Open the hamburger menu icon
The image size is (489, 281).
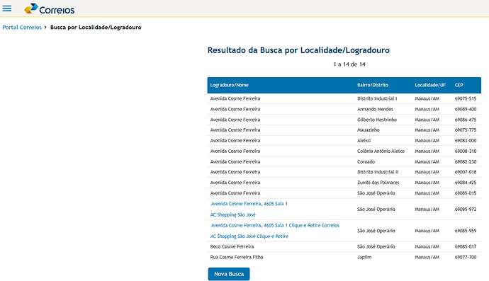(x=7, y=8)
